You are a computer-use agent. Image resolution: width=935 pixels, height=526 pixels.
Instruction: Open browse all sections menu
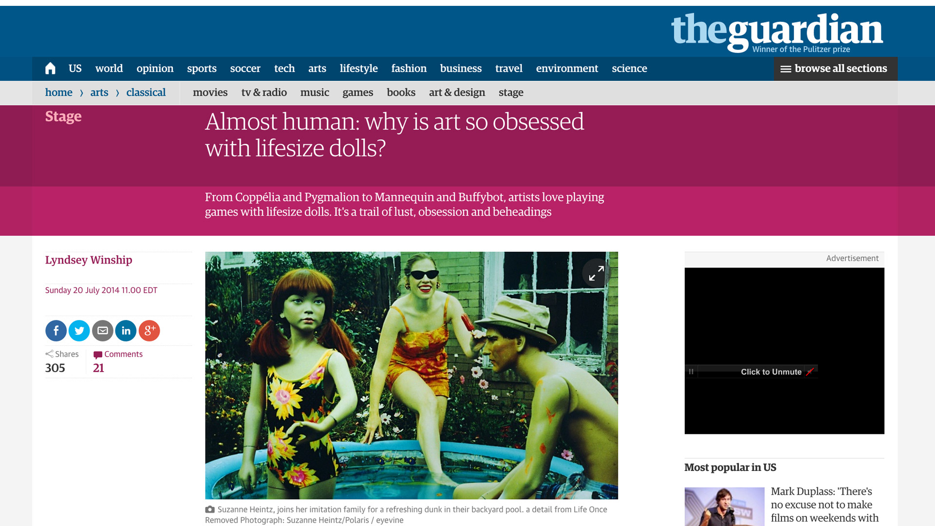click(x=836, y=69)
